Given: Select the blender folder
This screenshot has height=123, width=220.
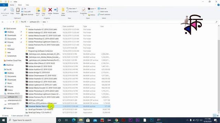Looking at the screenshot, I should [x=31, y=48].
